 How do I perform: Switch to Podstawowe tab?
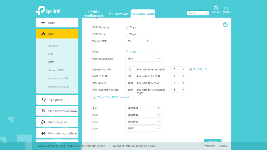point(118,14)
